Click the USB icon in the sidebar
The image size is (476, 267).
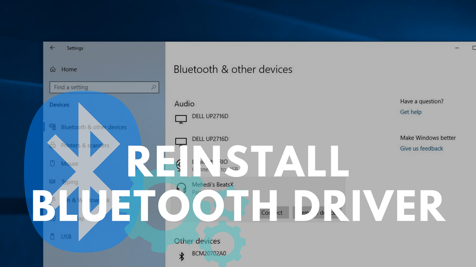click(52, 236)
